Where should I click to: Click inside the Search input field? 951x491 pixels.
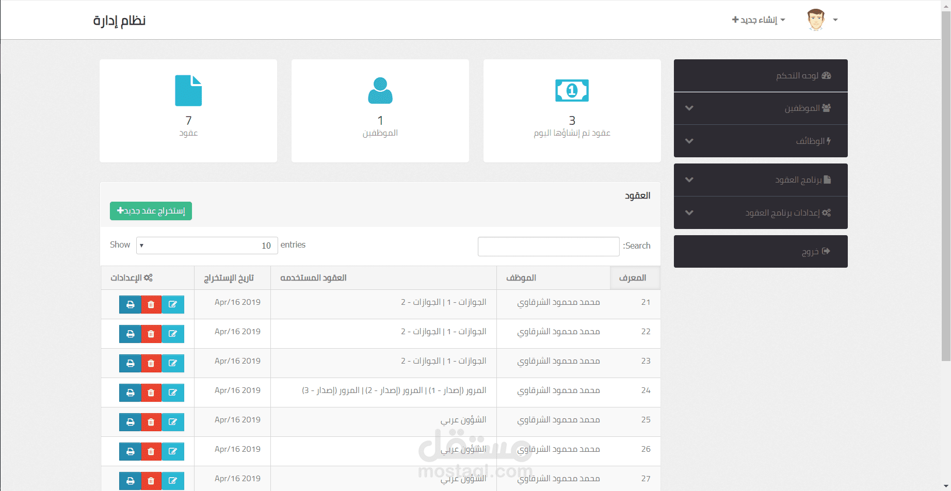tap(548, 246)
